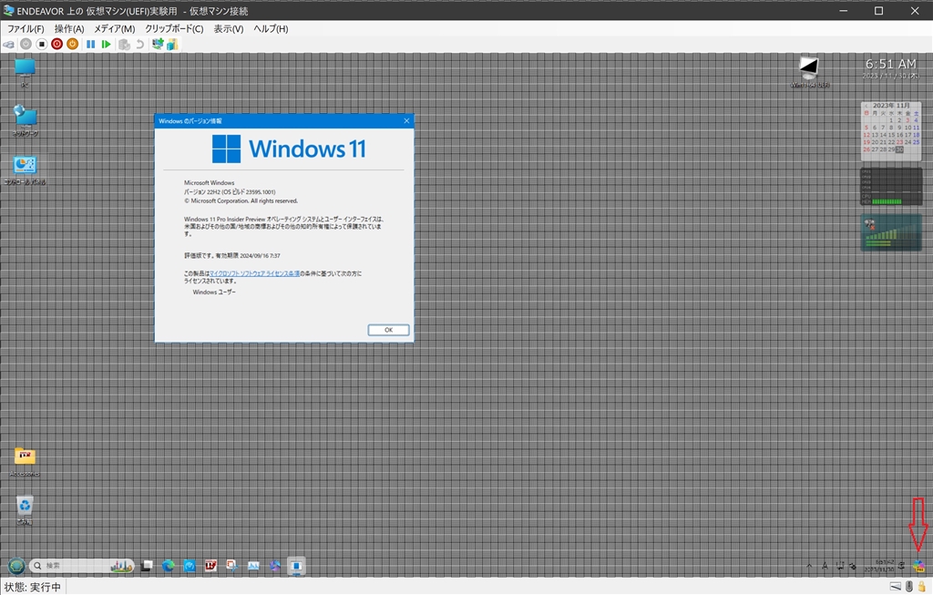Click the Enhanced Session toolbar icon
The width and height of the screenshot is (933, 595).
158,44
